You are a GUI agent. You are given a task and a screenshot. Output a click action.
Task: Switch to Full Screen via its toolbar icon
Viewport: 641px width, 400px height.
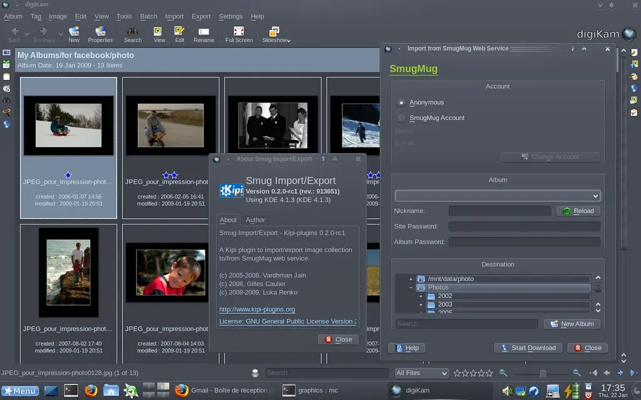[x=238, y=32]
